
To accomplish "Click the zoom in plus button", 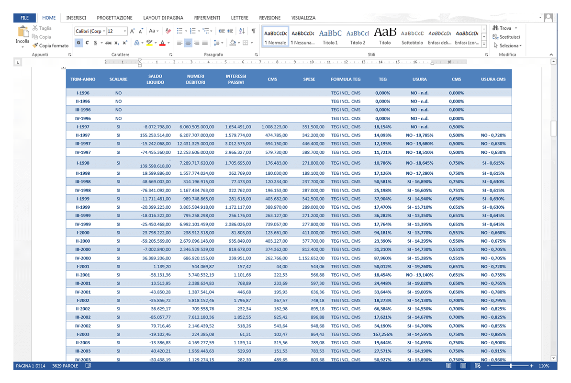I will point(531,366).
